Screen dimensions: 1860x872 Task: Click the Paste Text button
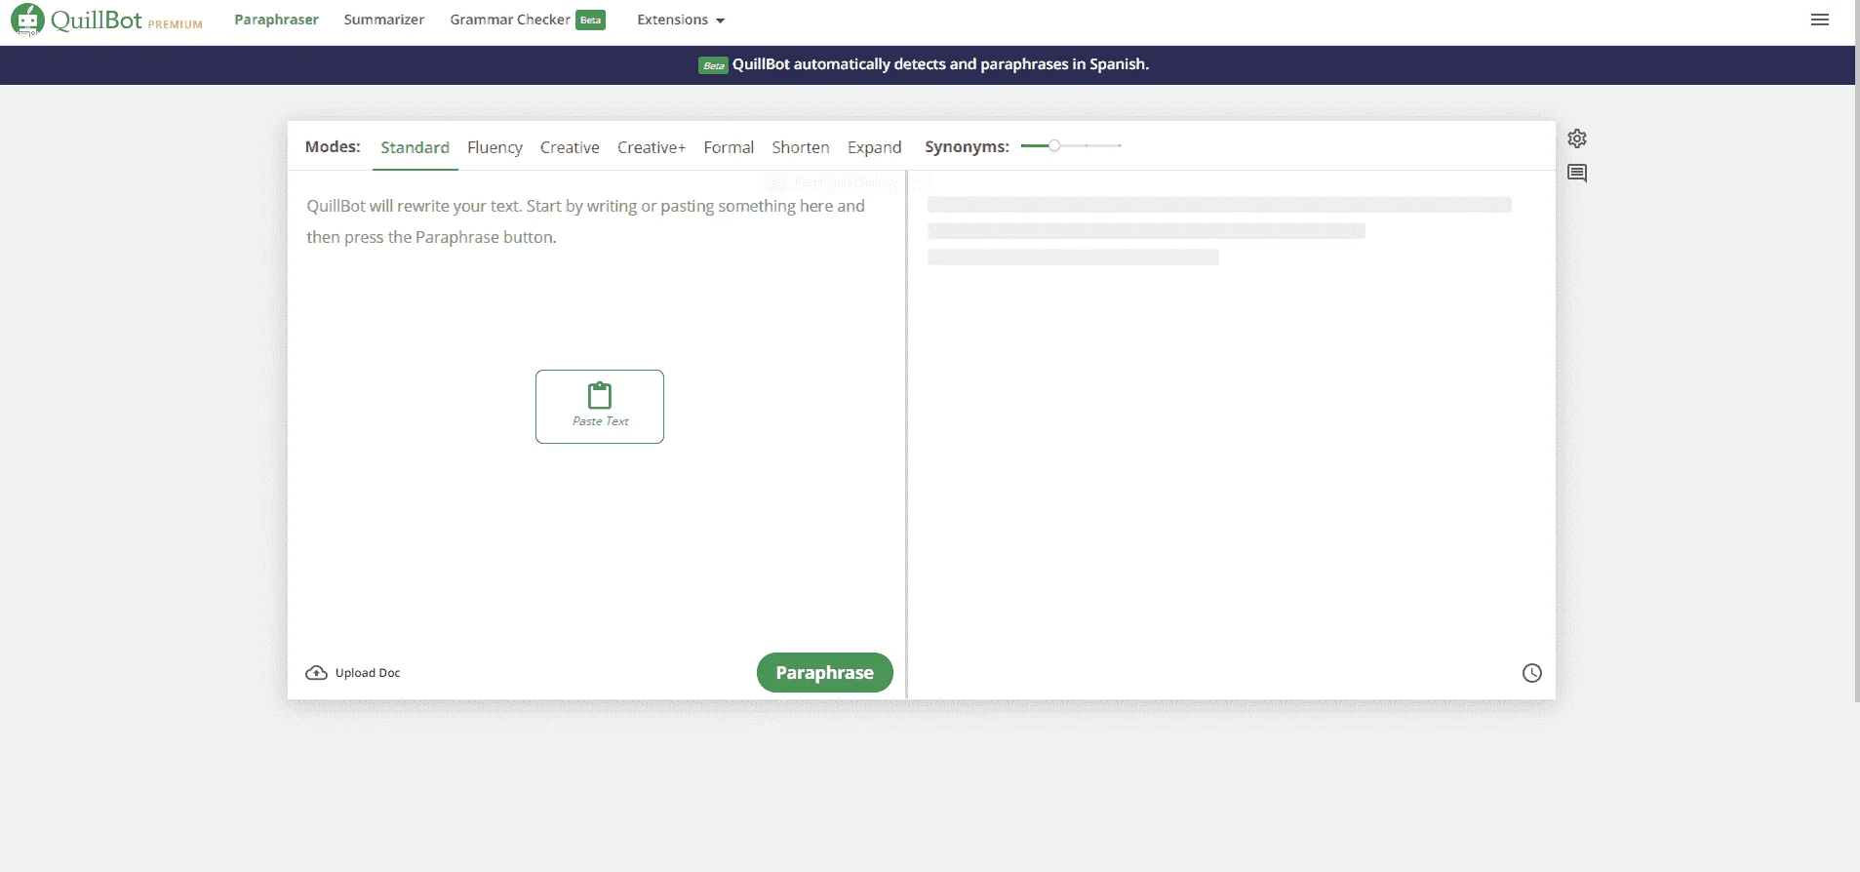600,407
